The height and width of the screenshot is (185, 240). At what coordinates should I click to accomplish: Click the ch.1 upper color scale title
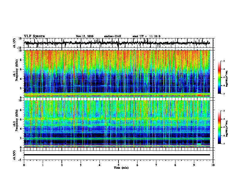pyautogui.click(x=227, y=79)
